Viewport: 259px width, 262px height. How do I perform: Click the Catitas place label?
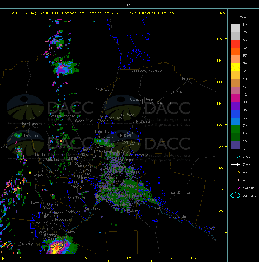tap(162, 208)
